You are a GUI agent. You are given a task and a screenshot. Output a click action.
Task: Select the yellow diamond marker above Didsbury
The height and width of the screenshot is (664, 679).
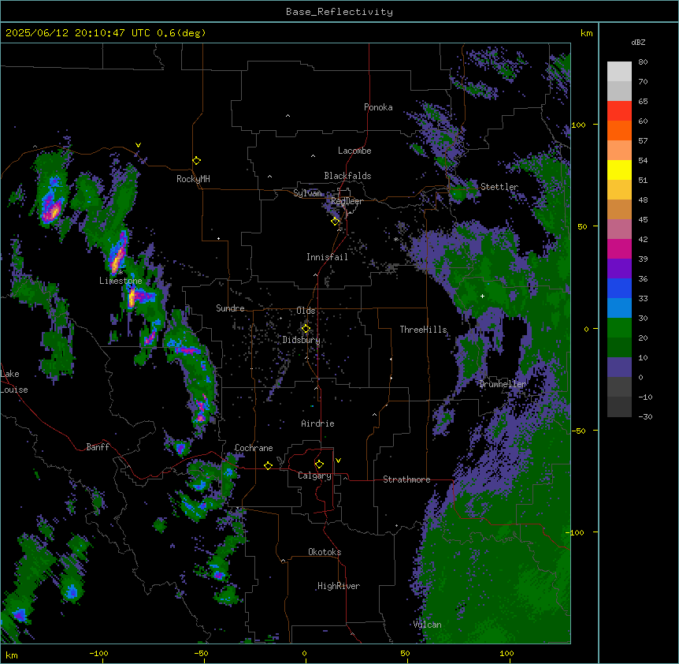coord(306,329)
